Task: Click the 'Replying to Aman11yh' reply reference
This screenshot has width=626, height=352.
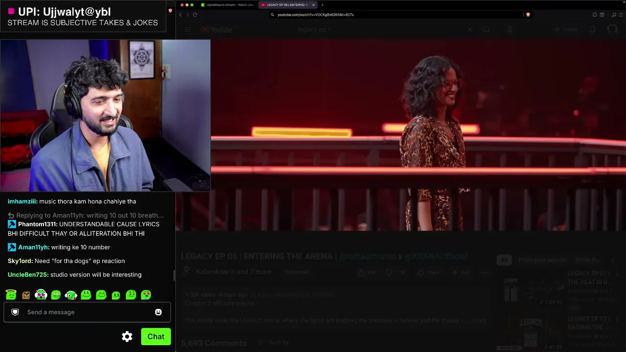Action: (x=86, y=215)
